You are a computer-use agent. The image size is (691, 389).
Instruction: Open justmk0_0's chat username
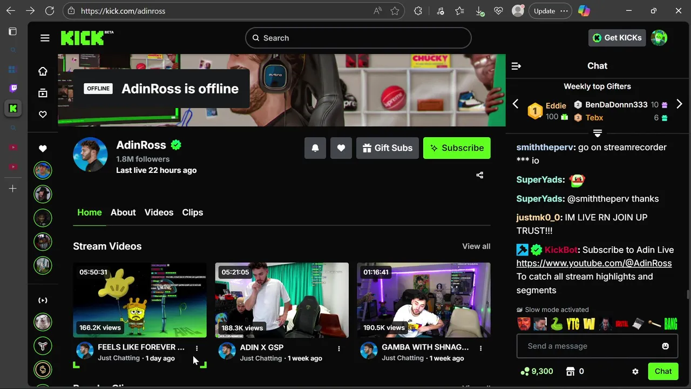click(538, 217)
